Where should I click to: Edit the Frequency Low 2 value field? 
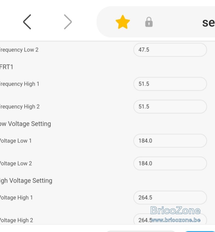(x=170, y=50)
